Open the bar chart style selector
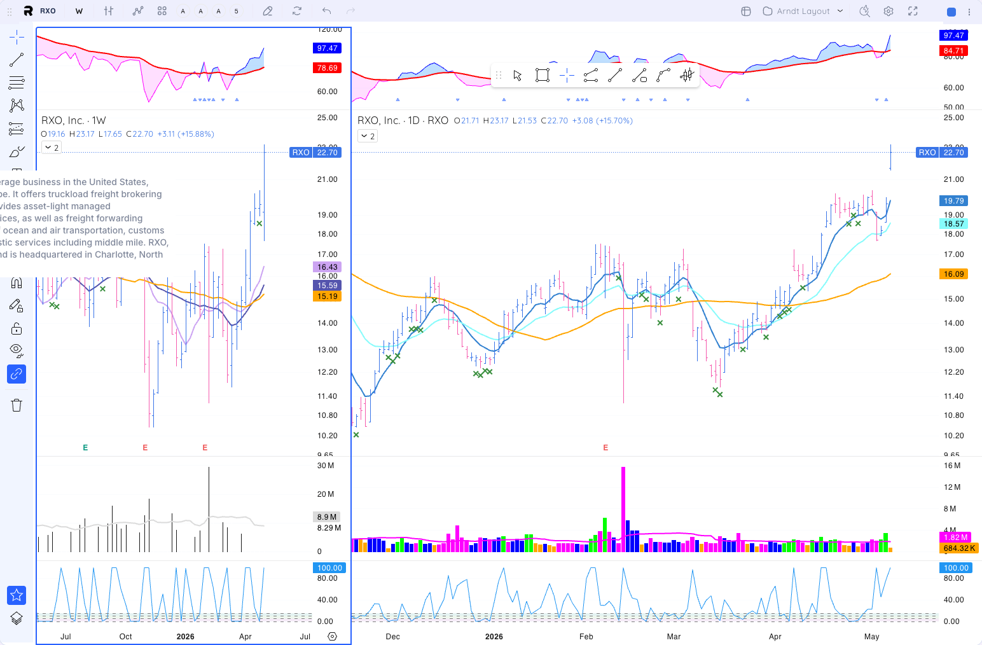The width and height of the screenshot is (982, 645). click(109, 11)
